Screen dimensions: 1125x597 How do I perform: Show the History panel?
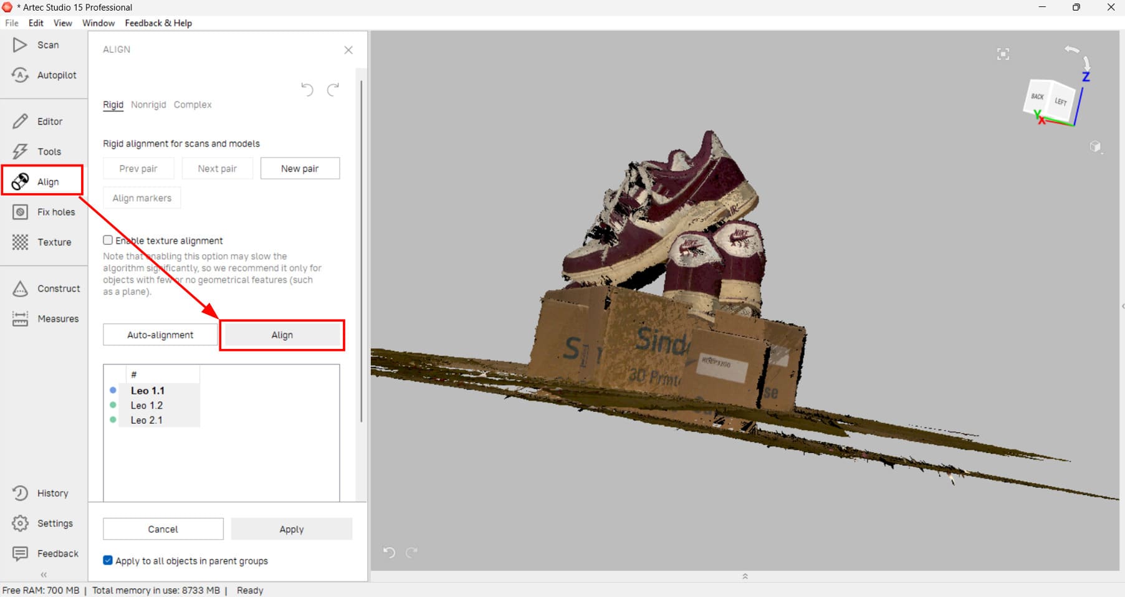pyautogui.click(x=40, y=493)
